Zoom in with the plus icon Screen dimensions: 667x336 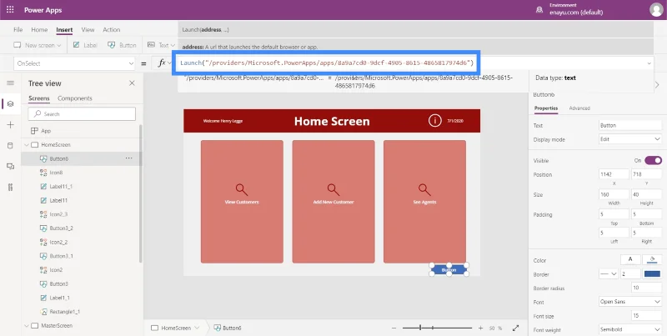(x=480, y=328)
